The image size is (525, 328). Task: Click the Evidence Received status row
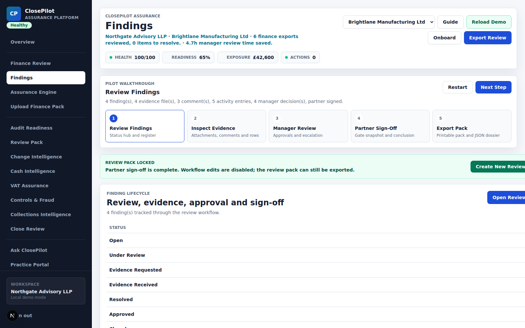(316, 285)
